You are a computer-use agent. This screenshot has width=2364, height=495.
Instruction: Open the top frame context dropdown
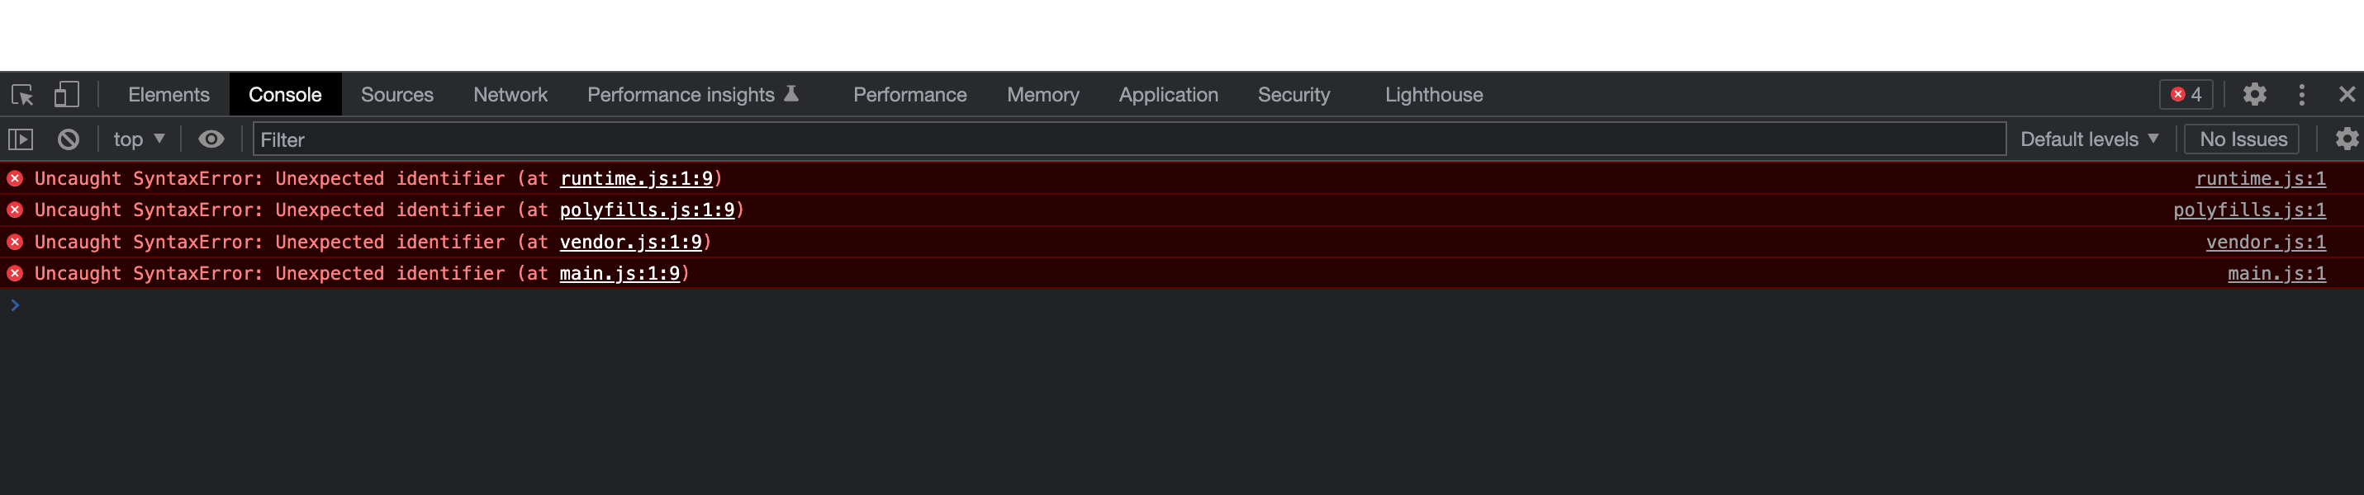[138, 139]
